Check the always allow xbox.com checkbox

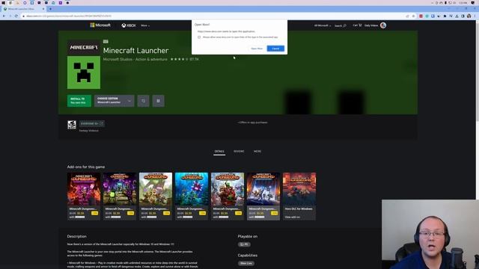pyautogui.click(x=199, y=37)
